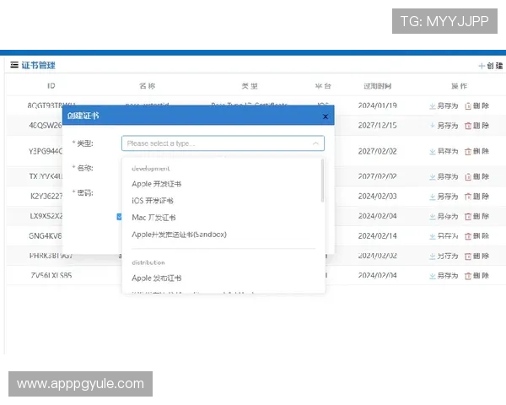Viewport: 506px width, 405px height.
Task: Delete the GNG4KV6 row certificate
Action: click(477, 236)
